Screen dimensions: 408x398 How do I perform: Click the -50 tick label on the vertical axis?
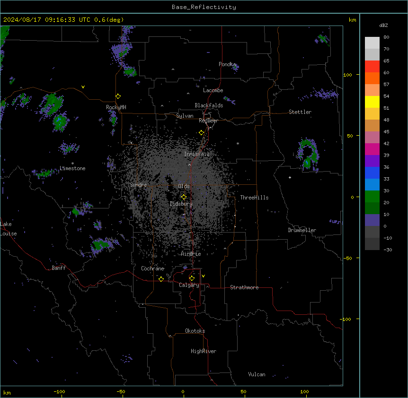pyautogui.click(x=347, y=258)
